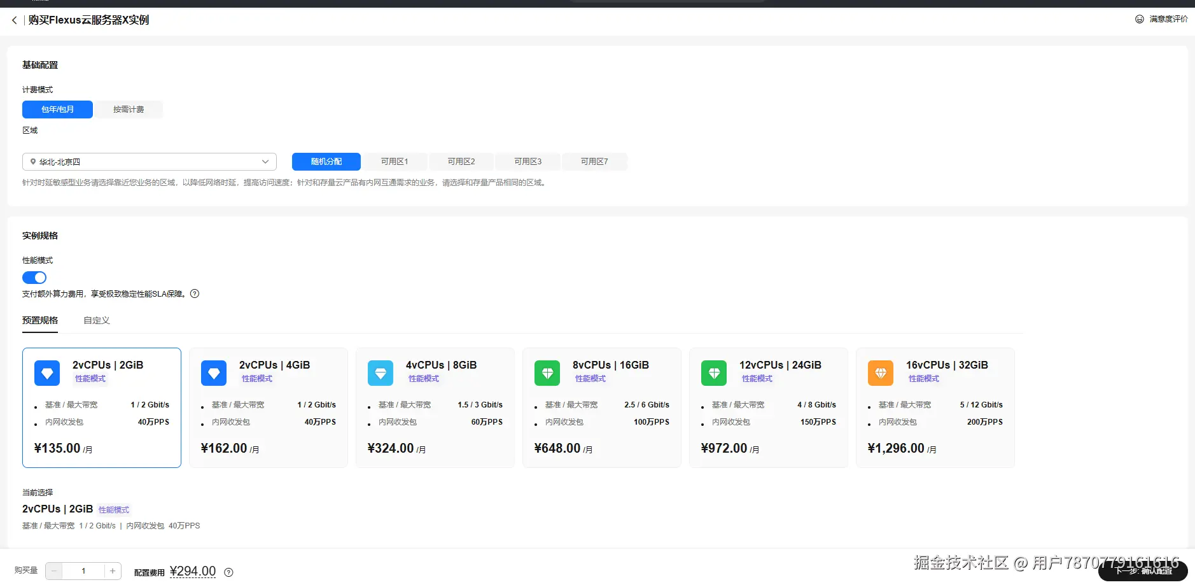The width and height of the screenshot is (1195, 587).
Task: Click the 150万PPS value text
Action: click(x=818, y=422)
